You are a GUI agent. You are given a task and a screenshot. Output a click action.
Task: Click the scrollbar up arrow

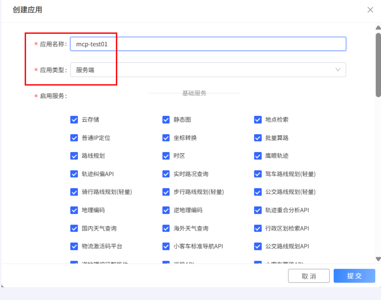[378, 28]
